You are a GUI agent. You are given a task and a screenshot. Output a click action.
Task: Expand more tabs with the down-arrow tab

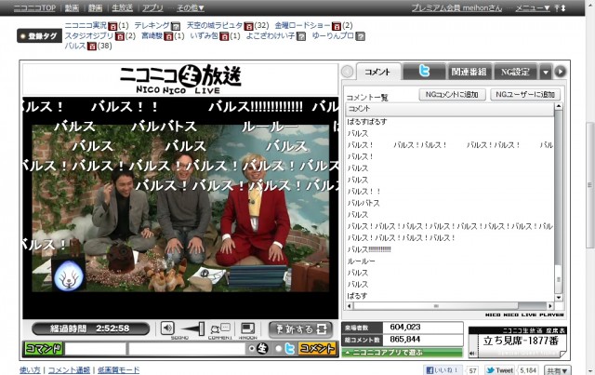click(546, 72)
